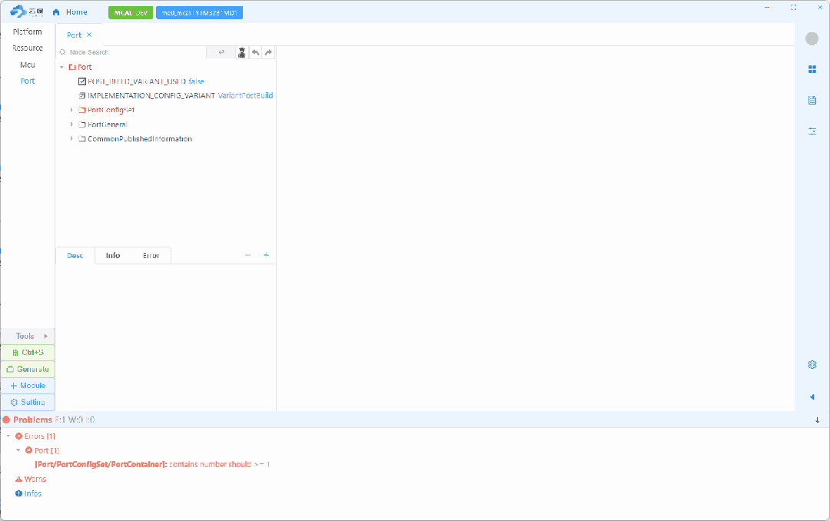Switch to the Info tab
This screenshot has height=521, width=830.
click(113, 256)
